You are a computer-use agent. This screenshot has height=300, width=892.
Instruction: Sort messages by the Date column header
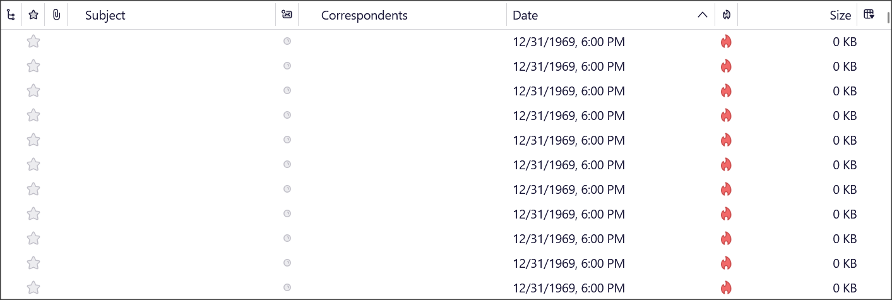click(525, 15)
